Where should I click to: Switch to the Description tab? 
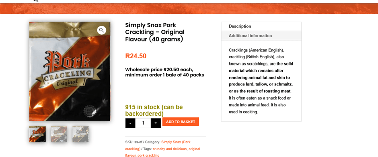point(261,27)
